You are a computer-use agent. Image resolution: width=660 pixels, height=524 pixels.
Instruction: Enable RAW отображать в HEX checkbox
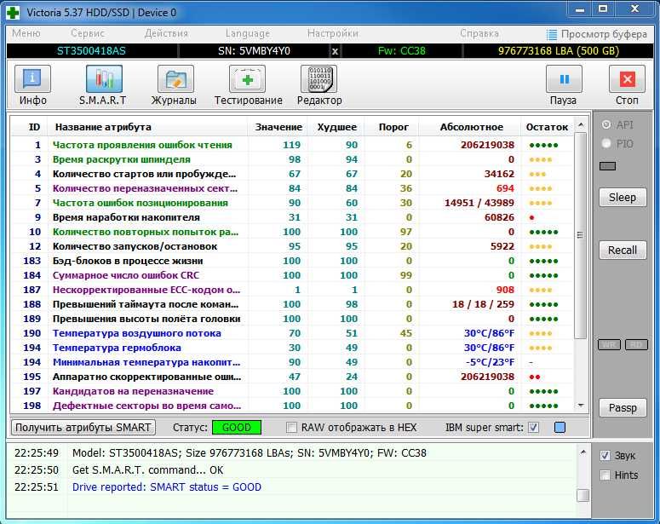click(x=292, y=428)
